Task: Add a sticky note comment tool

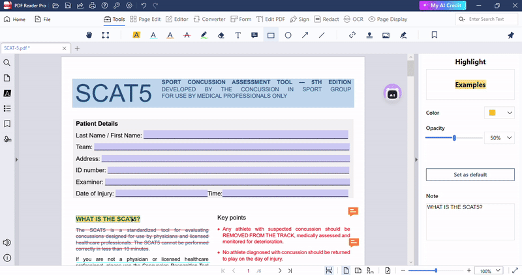Action: (254, 35)
